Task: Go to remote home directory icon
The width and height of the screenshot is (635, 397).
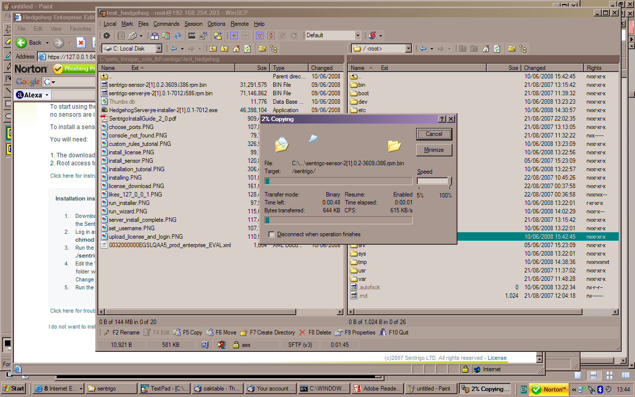Action: [x=486, y=49]
